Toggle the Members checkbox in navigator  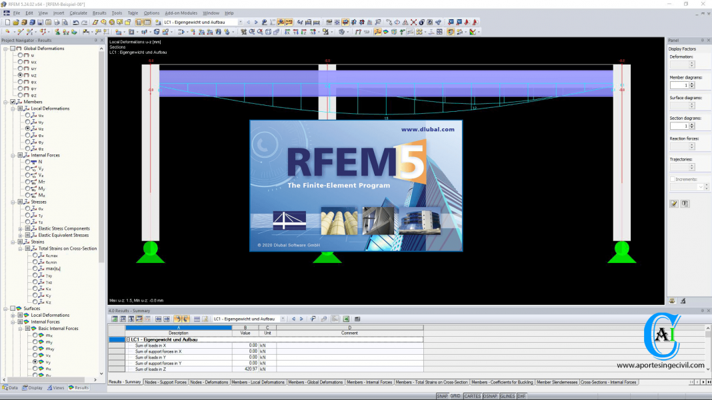pos(13,102)
